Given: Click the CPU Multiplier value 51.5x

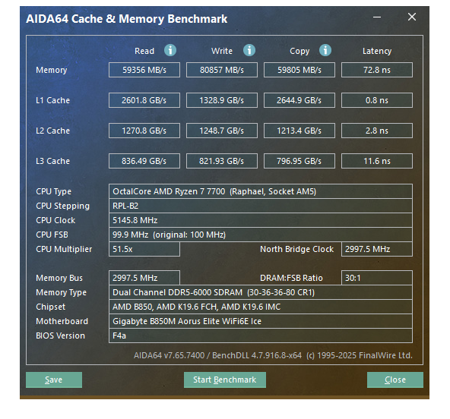Looking at the screenshot, I should click(x=144, y=249).
